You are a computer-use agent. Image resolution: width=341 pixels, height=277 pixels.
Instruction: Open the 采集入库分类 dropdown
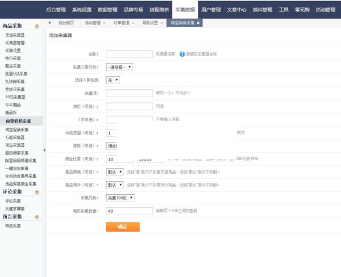point(119,67)
